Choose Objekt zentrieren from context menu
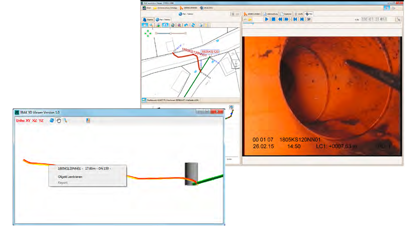The width and height of the screenshot is (405, 232). tap(70, 177)
